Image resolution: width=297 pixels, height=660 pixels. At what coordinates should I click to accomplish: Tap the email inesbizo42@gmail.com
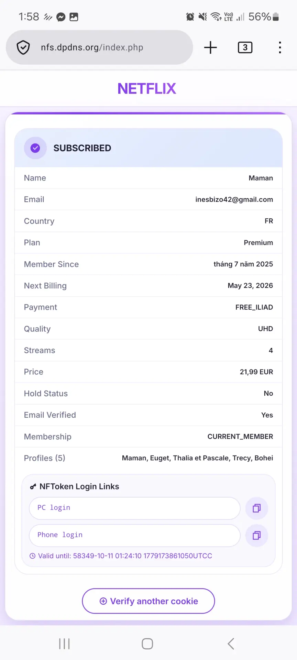pos(234,199)
